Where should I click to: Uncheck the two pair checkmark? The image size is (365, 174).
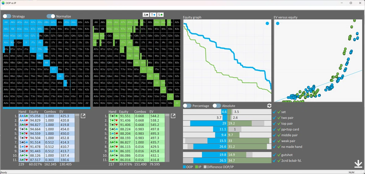tap(275, 118)
